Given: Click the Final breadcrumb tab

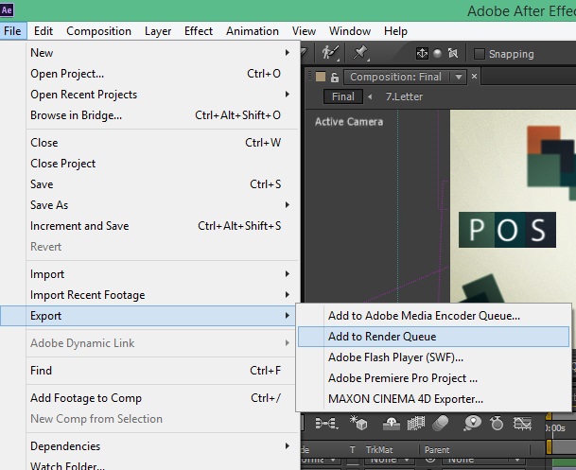Looking at the screenshot, I should [x=343, y=96].
